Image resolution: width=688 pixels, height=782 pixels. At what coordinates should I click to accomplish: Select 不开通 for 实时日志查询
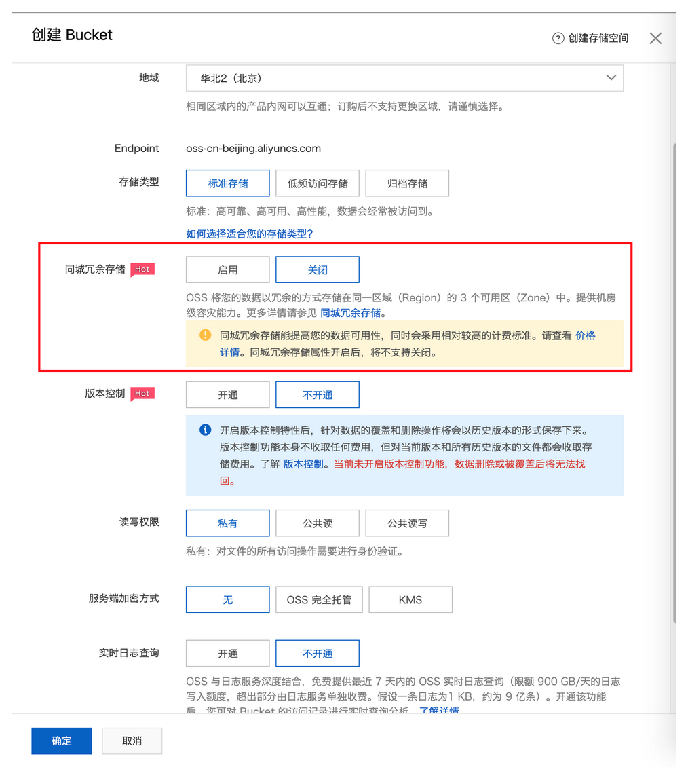pyautogui.click(x=318, y=653)
